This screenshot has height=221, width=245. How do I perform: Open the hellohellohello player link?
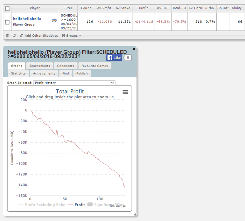tap(27, 19)
